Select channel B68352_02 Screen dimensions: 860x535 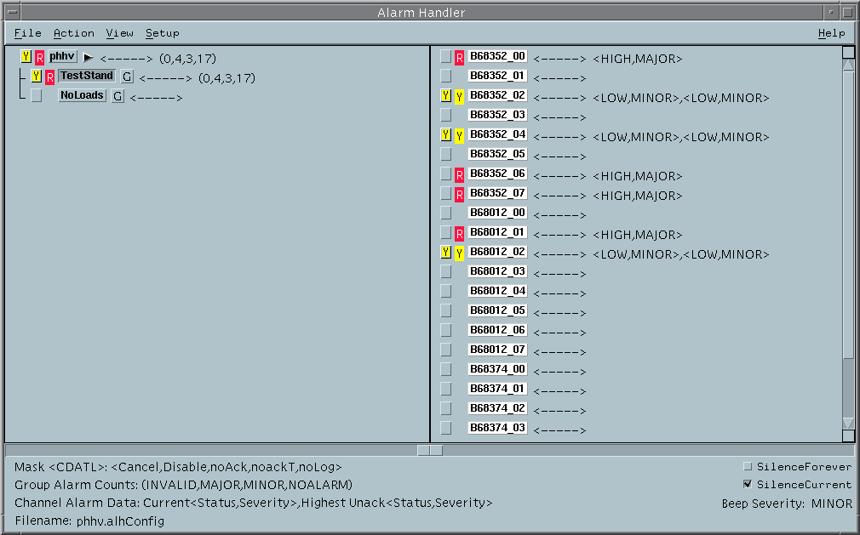497,95
